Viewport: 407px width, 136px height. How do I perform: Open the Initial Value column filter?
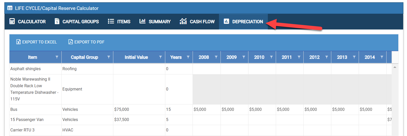point(160,57)
